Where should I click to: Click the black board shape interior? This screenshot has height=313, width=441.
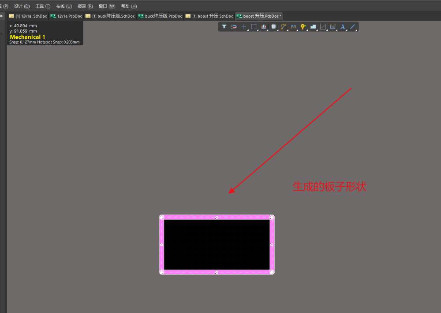coord(217,244)
